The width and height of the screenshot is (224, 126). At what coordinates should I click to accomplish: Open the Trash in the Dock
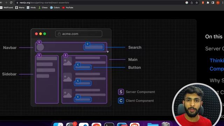(x=166, y=124)
